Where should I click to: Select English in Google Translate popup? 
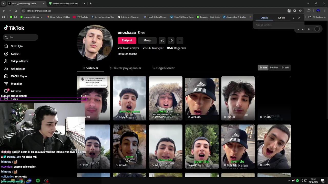[264, 18]
